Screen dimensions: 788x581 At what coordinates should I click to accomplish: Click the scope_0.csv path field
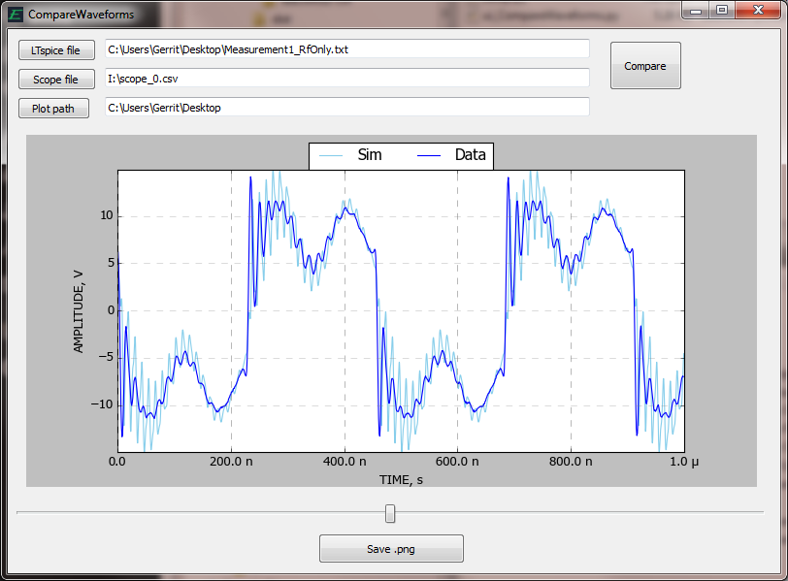(346, 79)
